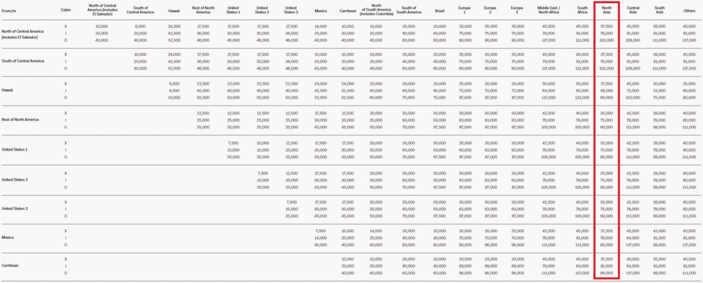This screenshot has width=703, height=283.
Task: Select the 7,000 Mexico-to-Mexico fare cell
Action: click(x=321, y=231)
